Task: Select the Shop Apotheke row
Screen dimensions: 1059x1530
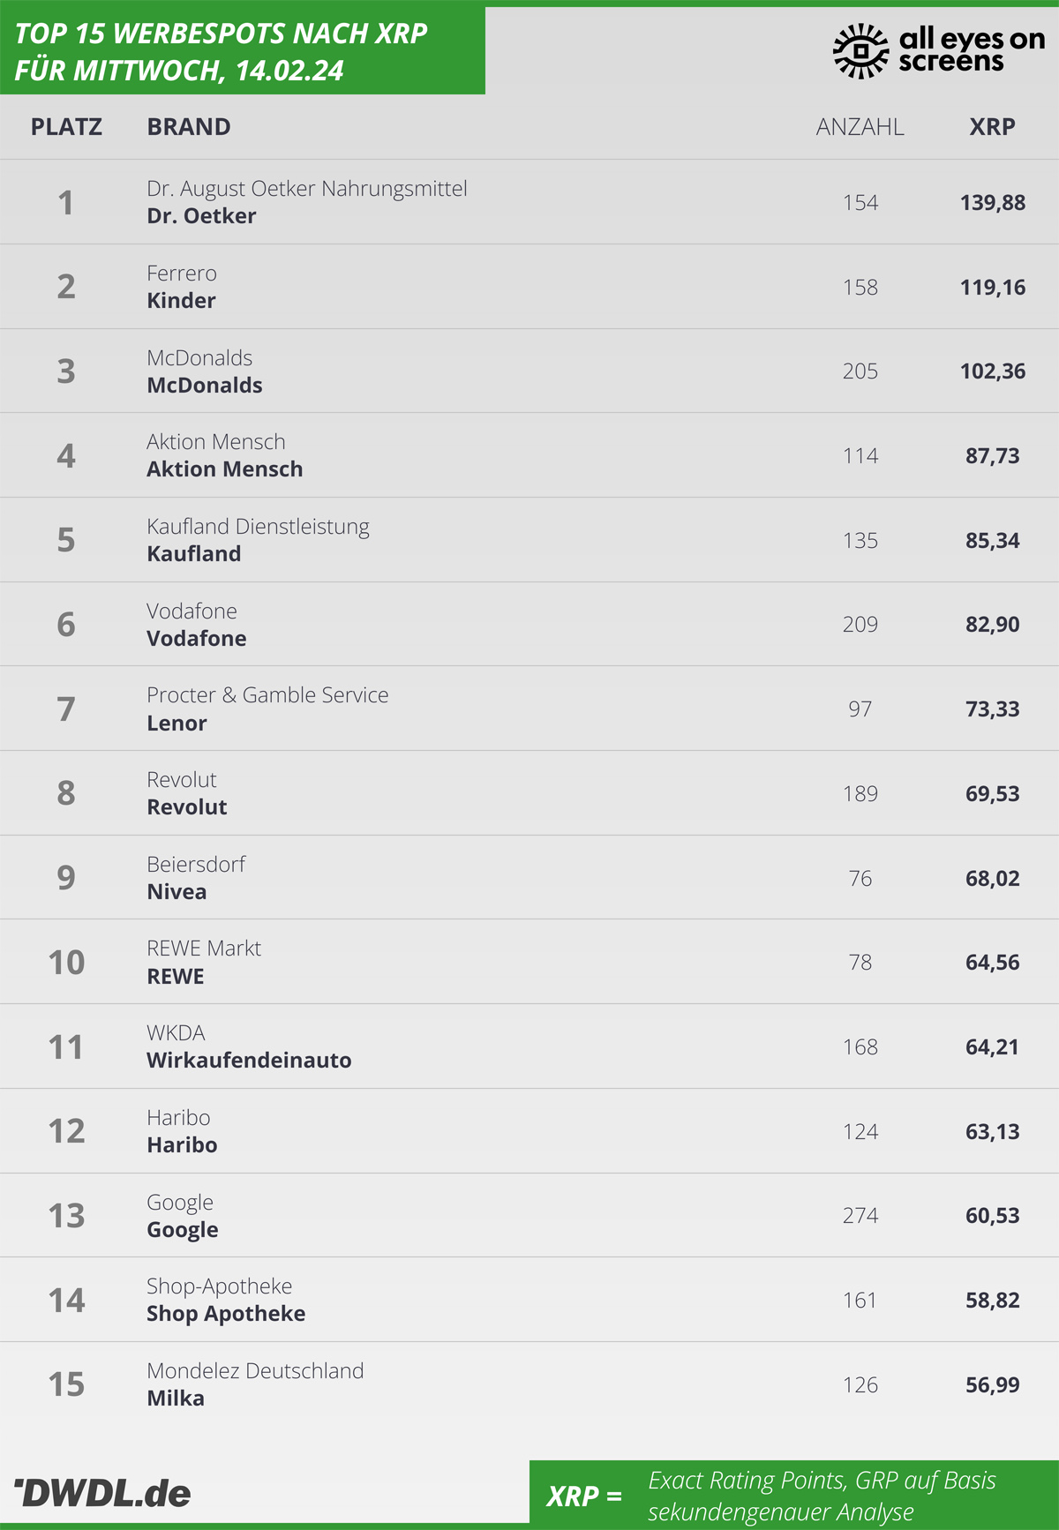Action: coord(529,1300)
